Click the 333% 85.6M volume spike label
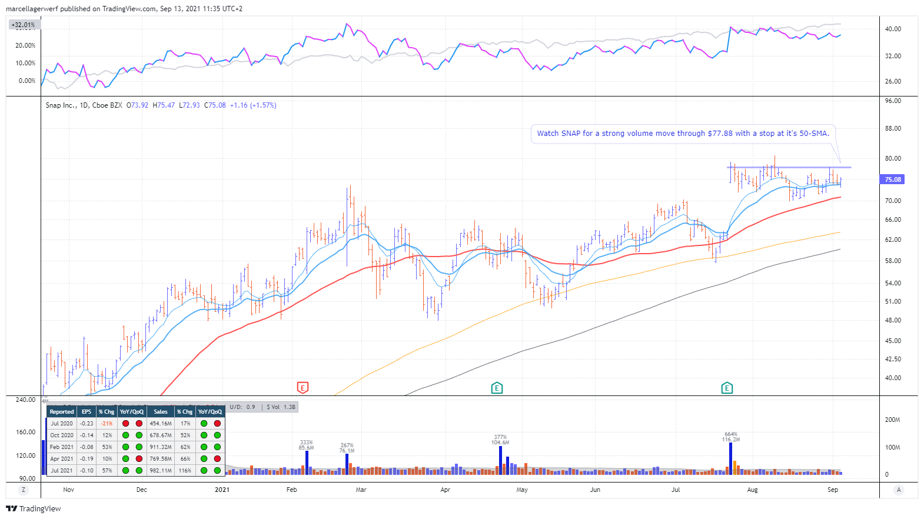This screenshot has width=924, height=519. (306, 445)
